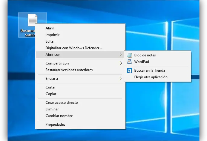Image resolution: width=207 pixels, height=141 pixels.
Task: Expand the Enviar a submenu arrow
Action: pyautogui.click(x=121, y=79)
